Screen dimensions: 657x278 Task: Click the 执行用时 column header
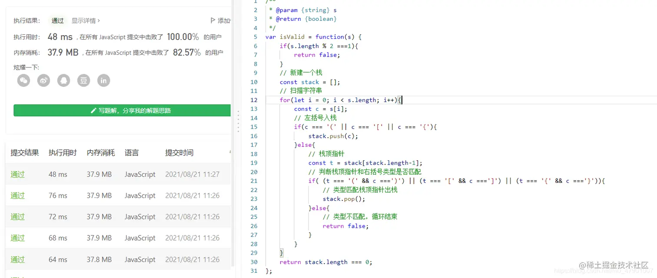(63, 153)
